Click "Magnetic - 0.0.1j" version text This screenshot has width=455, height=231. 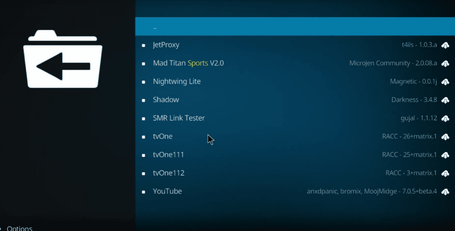pos(413,81)
